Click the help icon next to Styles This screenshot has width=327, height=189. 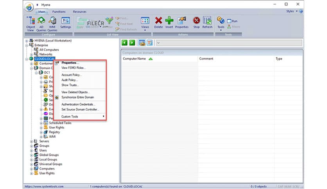click(301, 11)
